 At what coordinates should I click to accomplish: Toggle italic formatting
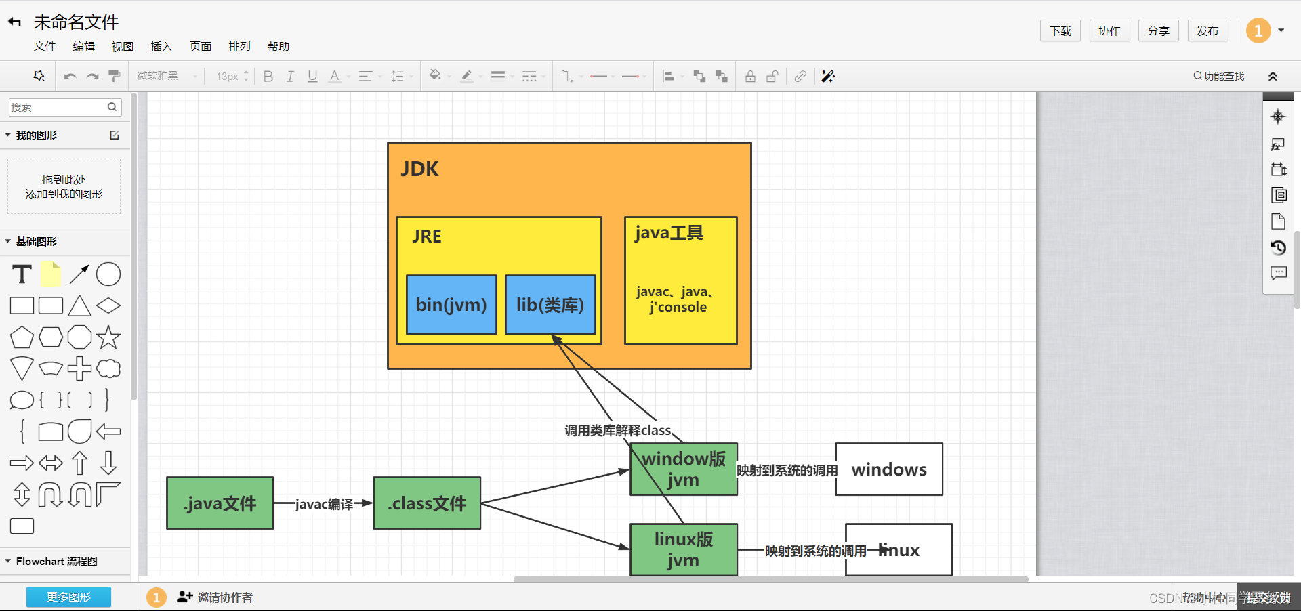[x=290, y=77]
